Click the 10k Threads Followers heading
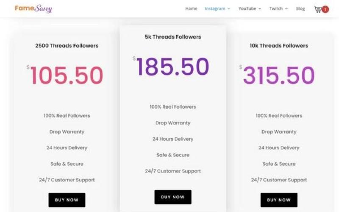Screen dimensions: 339x212 pos(279,45)
